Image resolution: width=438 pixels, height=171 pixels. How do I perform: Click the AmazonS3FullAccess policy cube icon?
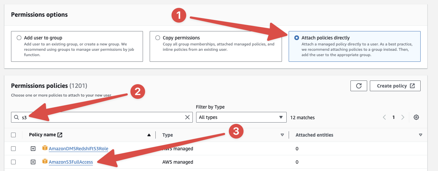tap(45, 162)
